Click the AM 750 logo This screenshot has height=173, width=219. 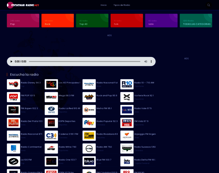[x=89, y=148]
